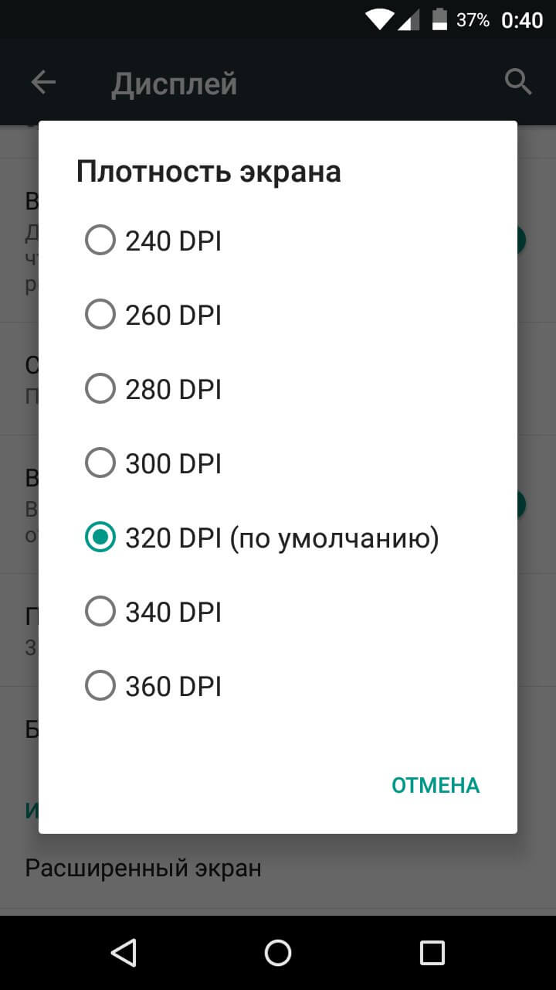This screenshot has width=556, height=990.
Task: Tap the battery status icon
Action: pos(439,20)
